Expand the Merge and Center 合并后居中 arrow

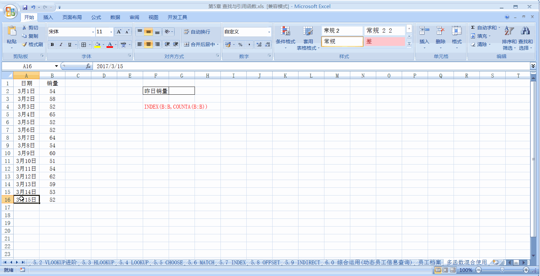218,45
